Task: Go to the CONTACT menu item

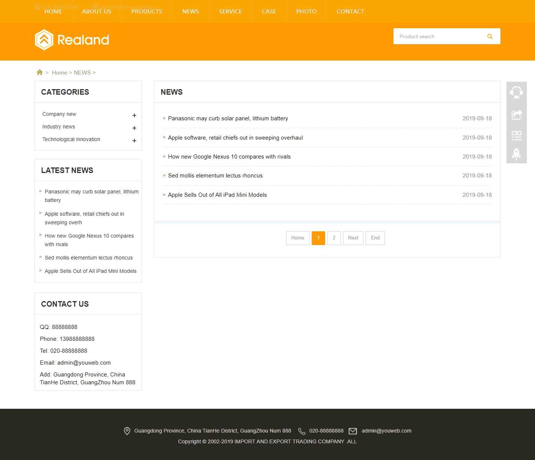Action: [x=350, y=12]
